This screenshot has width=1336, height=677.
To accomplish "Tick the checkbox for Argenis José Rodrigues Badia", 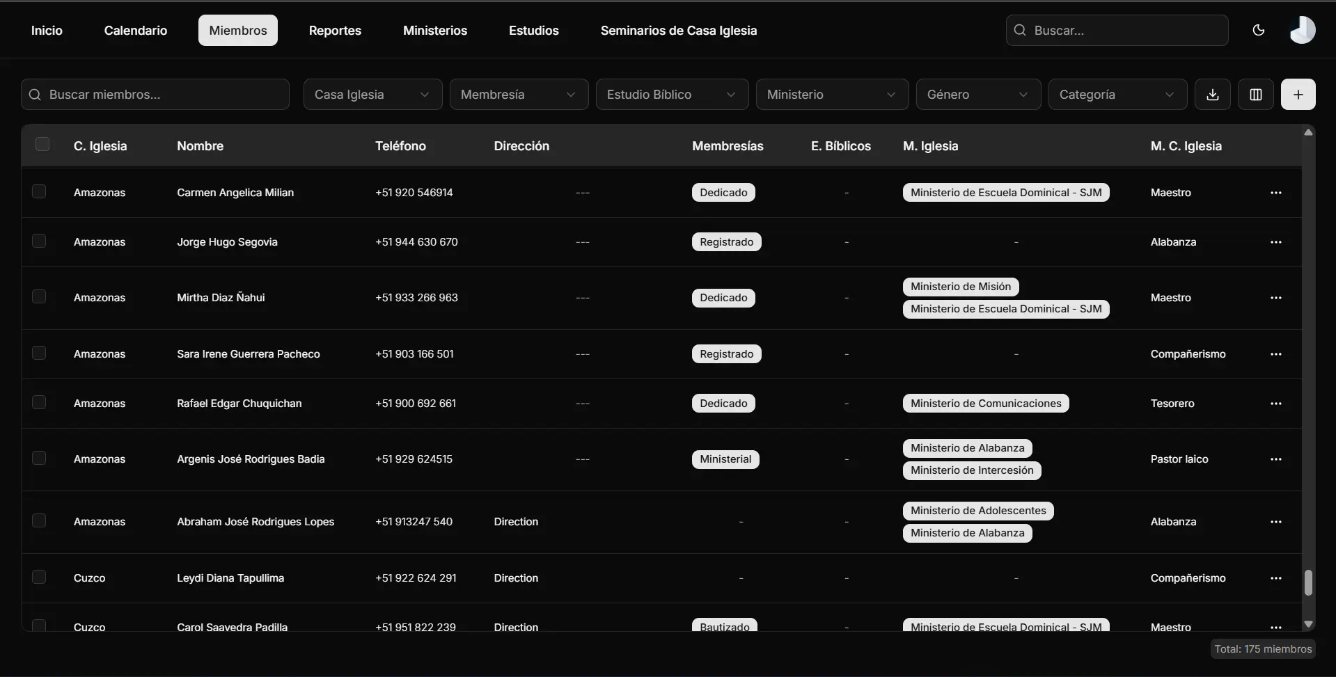I will coord(39,459).
